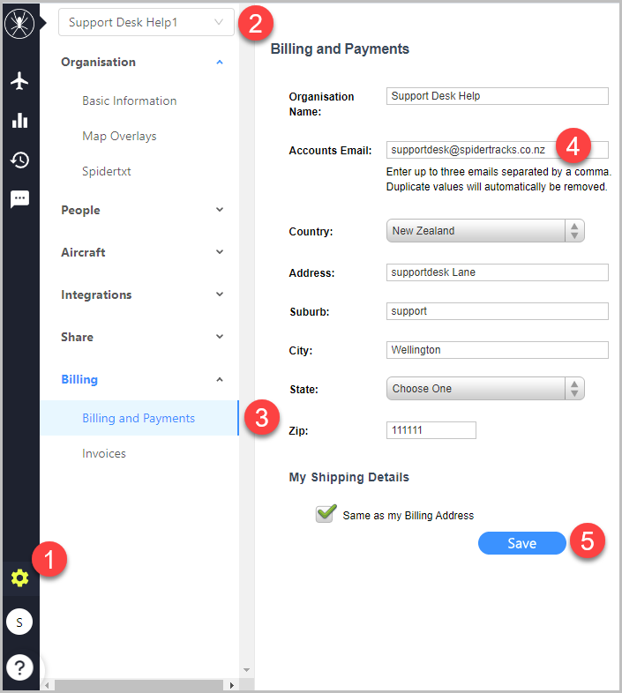Click the City field containing Wellington

coord(498,350)
